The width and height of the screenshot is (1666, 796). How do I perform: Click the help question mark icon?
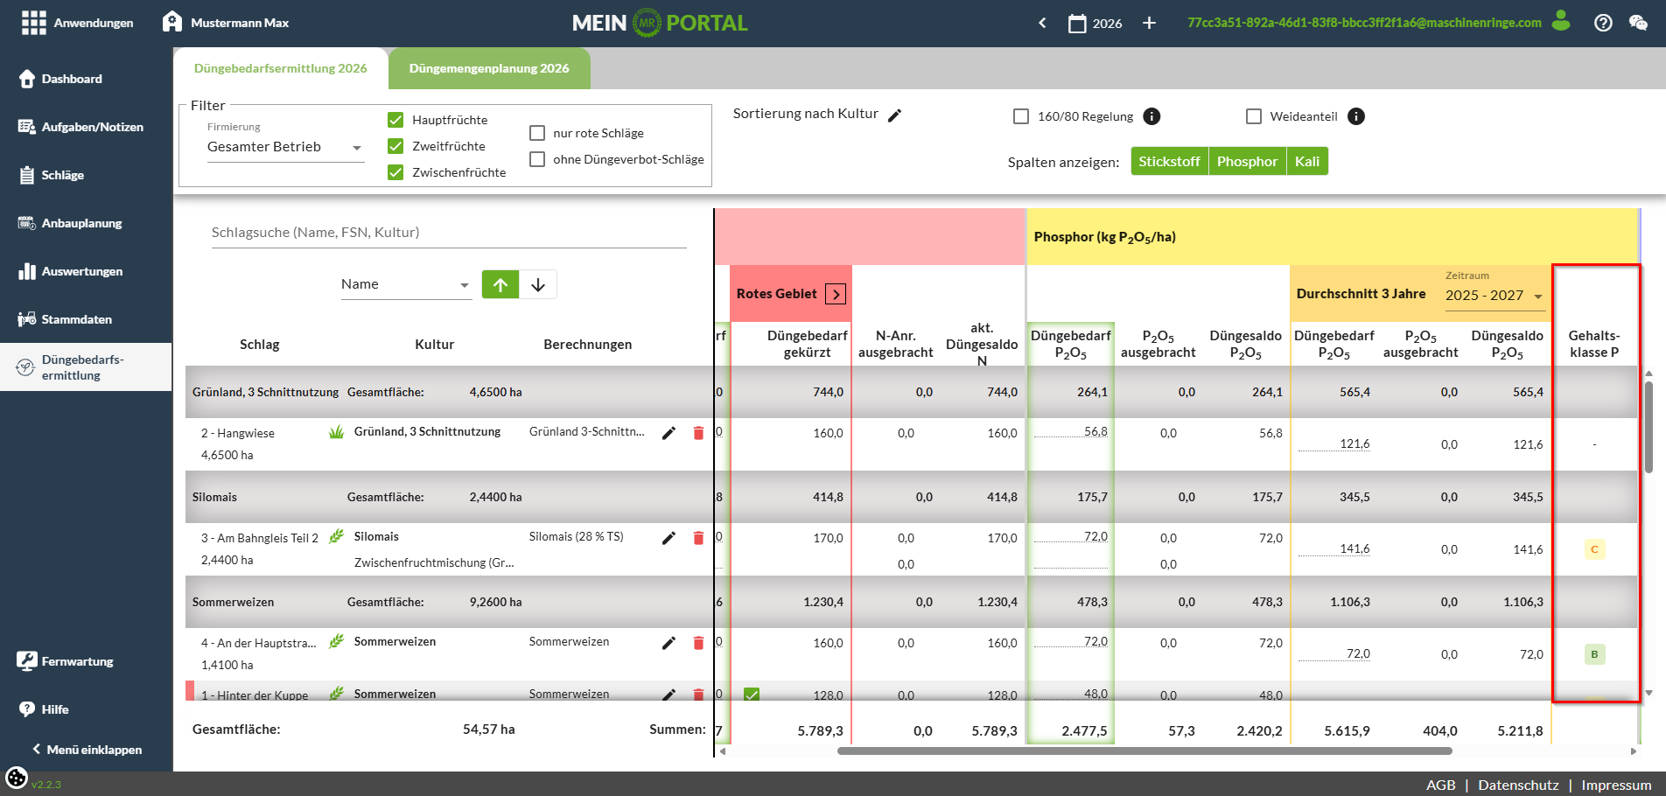(1603, 23)
